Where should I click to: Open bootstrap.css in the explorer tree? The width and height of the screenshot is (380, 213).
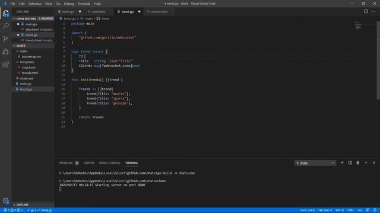[31, 57]
